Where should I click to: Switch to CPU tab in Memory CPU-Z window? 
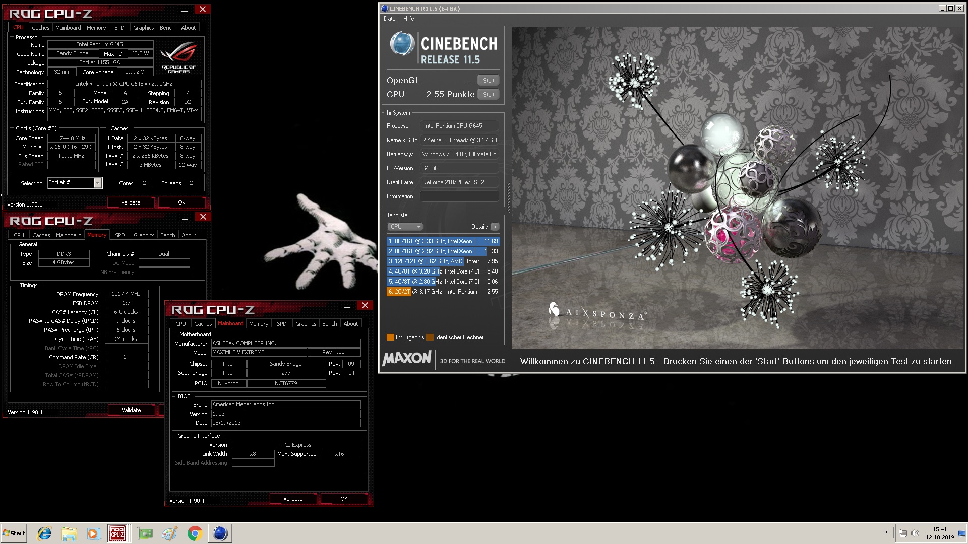click(x=19, y=235)
